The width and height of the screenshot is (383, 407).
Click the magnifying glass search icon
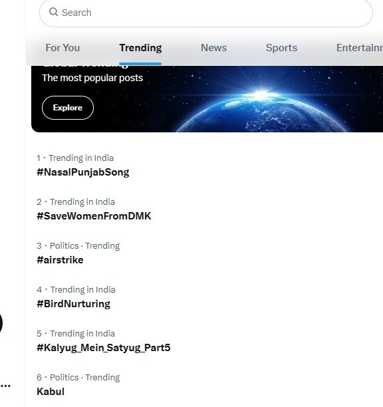click(x=53, y=12)
